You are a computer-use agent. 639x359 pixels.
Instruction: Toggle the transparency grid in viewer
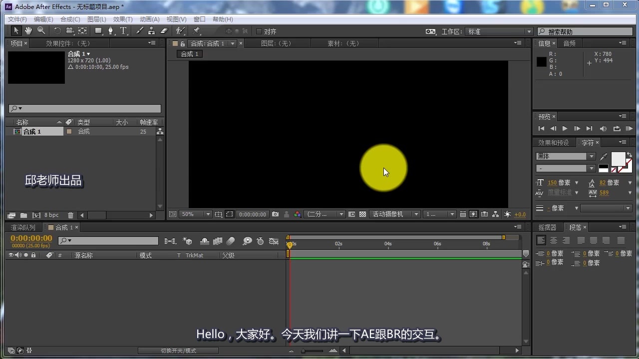363,214
